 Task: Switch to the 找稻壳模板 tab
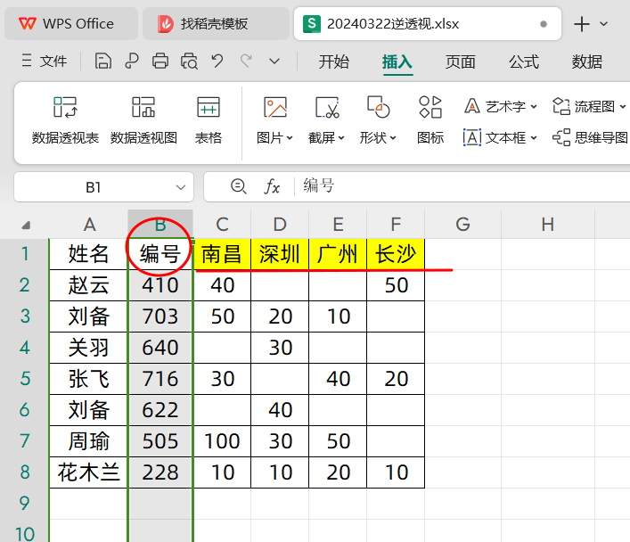pos(216,24)
